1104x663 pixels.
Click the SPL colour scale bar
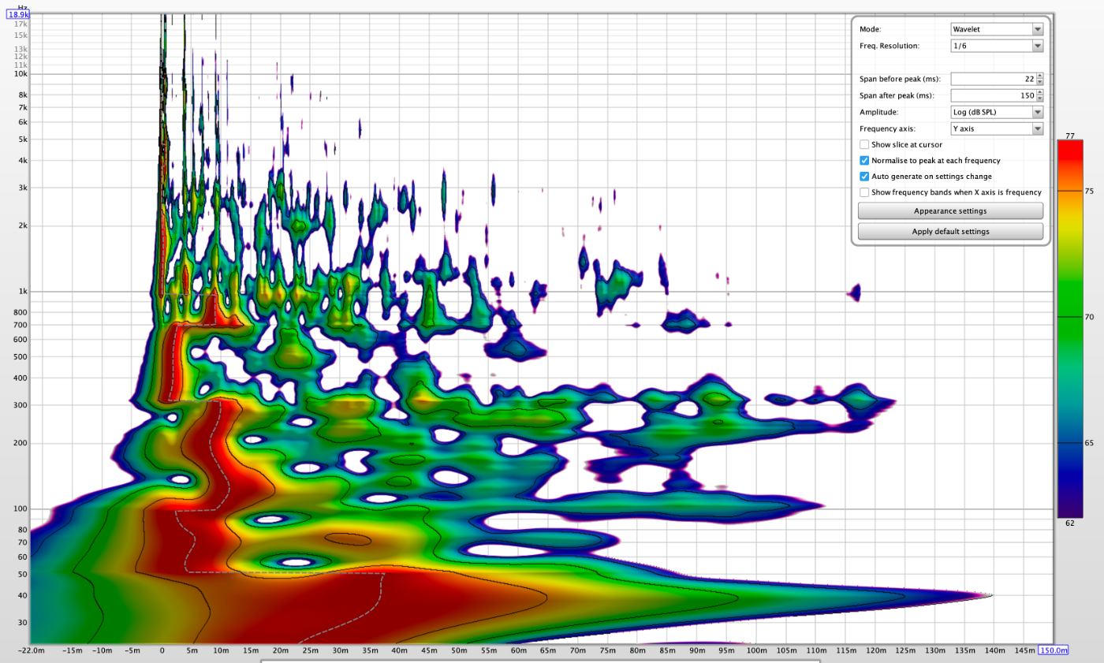(x=1071, y=328)
